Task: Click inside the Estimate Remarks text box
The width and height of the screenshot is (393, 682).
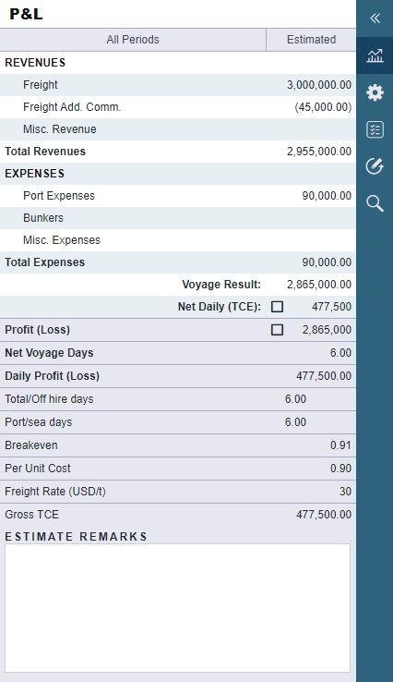Action: 178,608
